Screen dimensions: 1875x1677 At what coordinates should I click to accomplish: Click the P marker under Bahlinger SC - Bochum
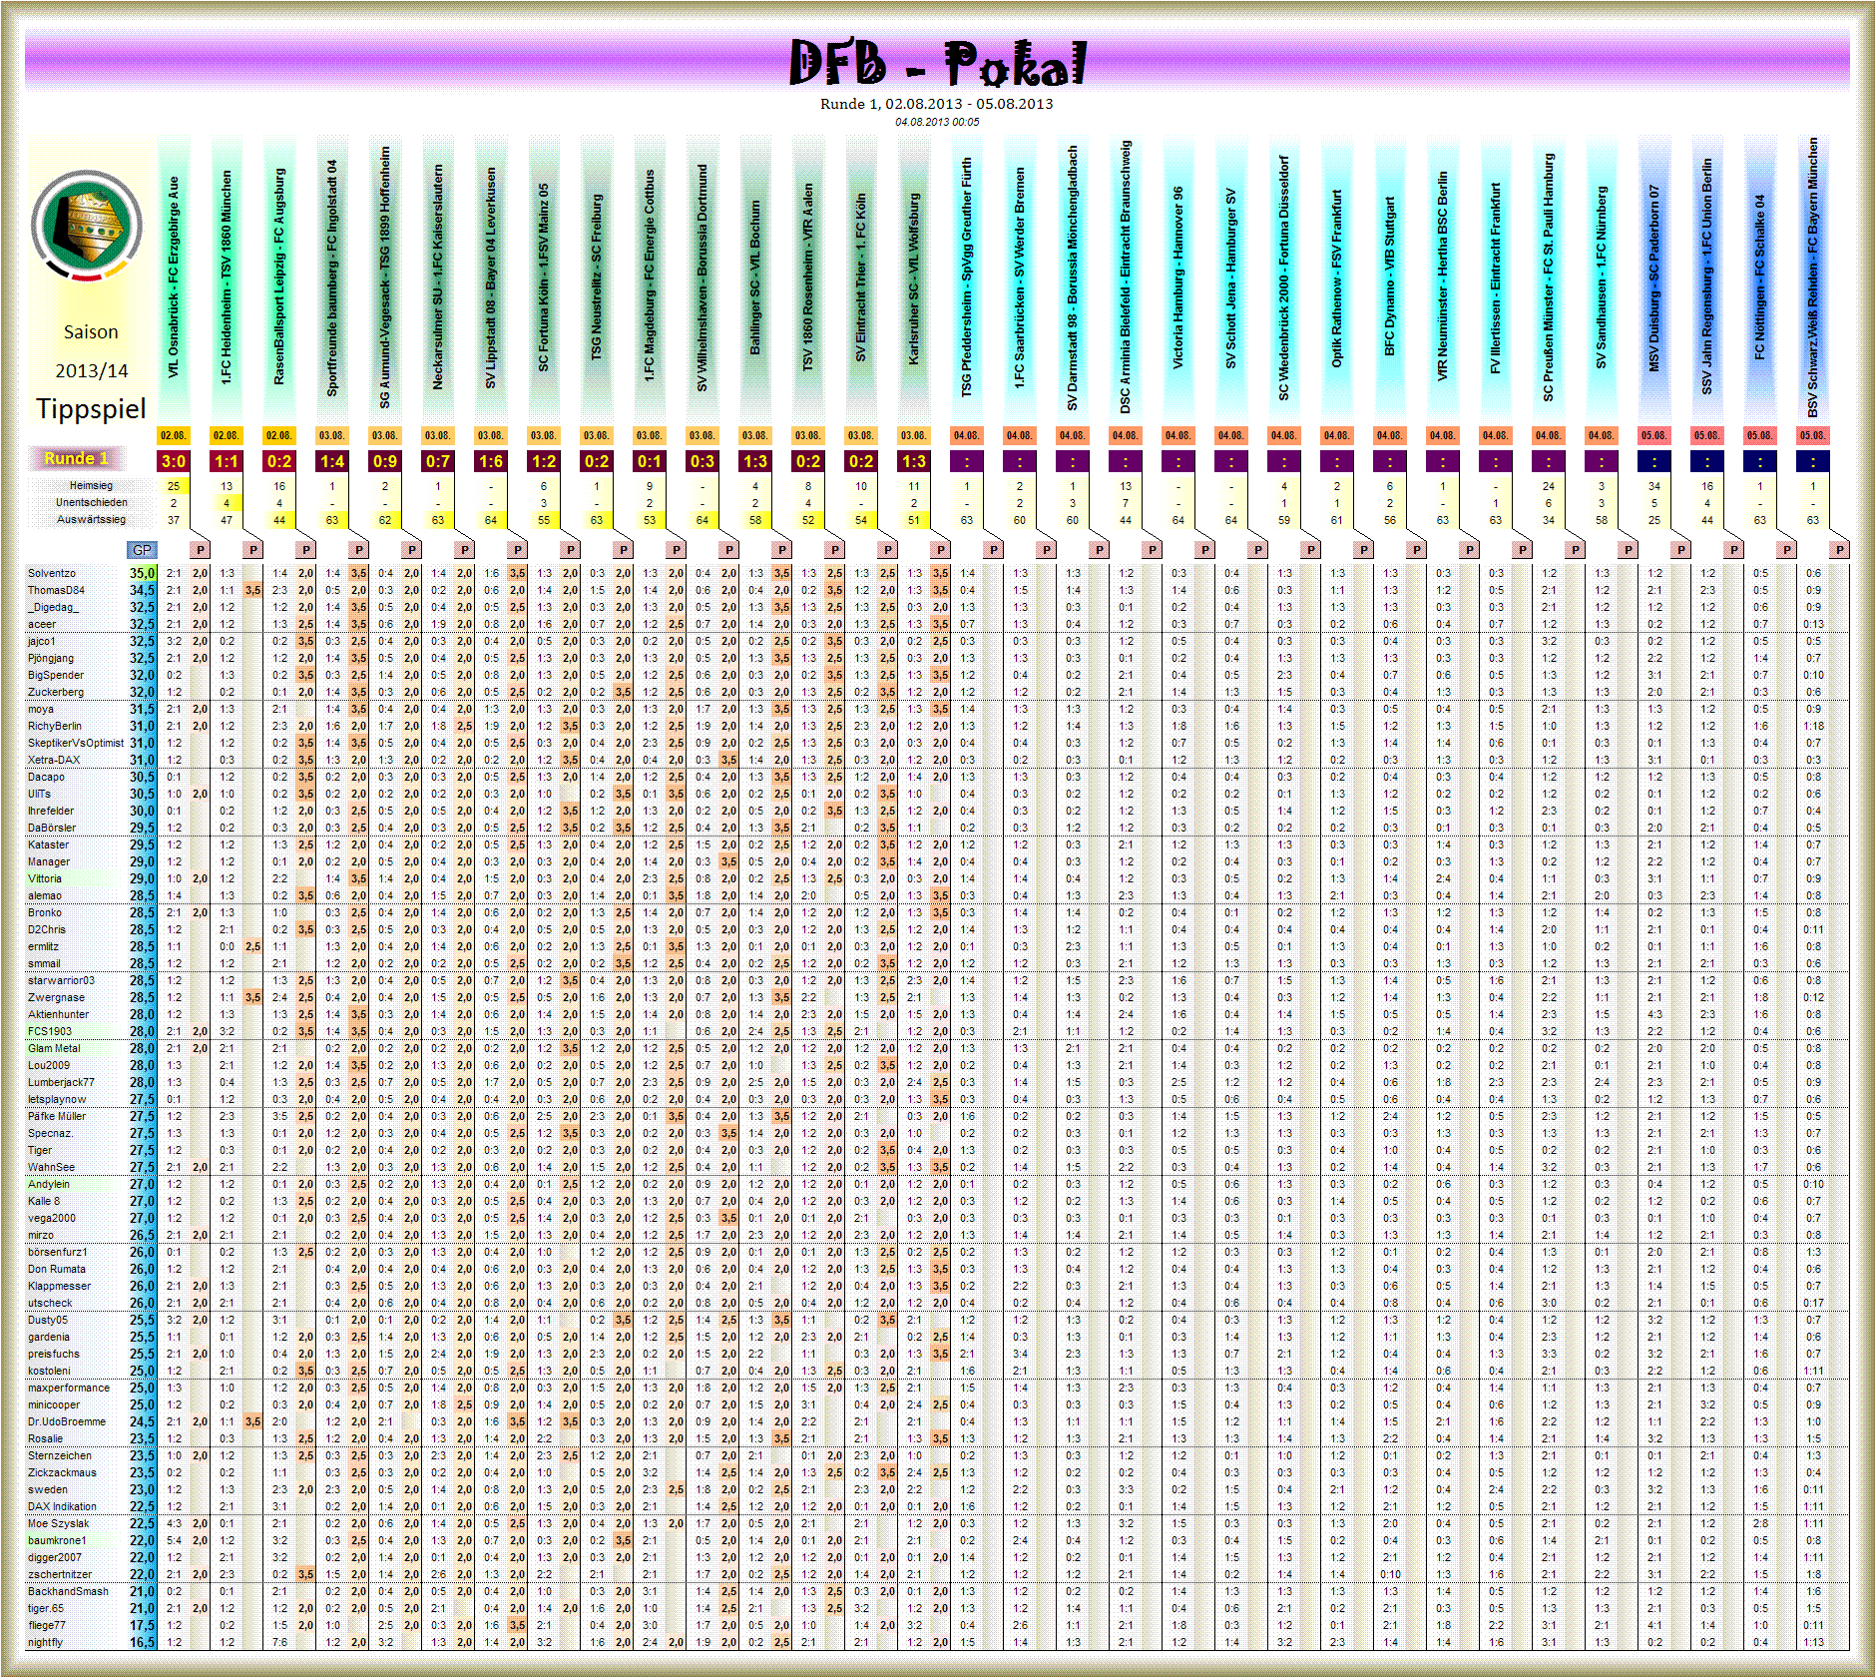pyautogui.click(x=781, y=550)
